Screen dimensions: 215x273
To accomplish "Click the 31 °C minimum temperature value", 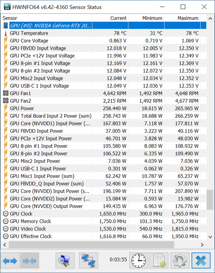I will point(156,33).
